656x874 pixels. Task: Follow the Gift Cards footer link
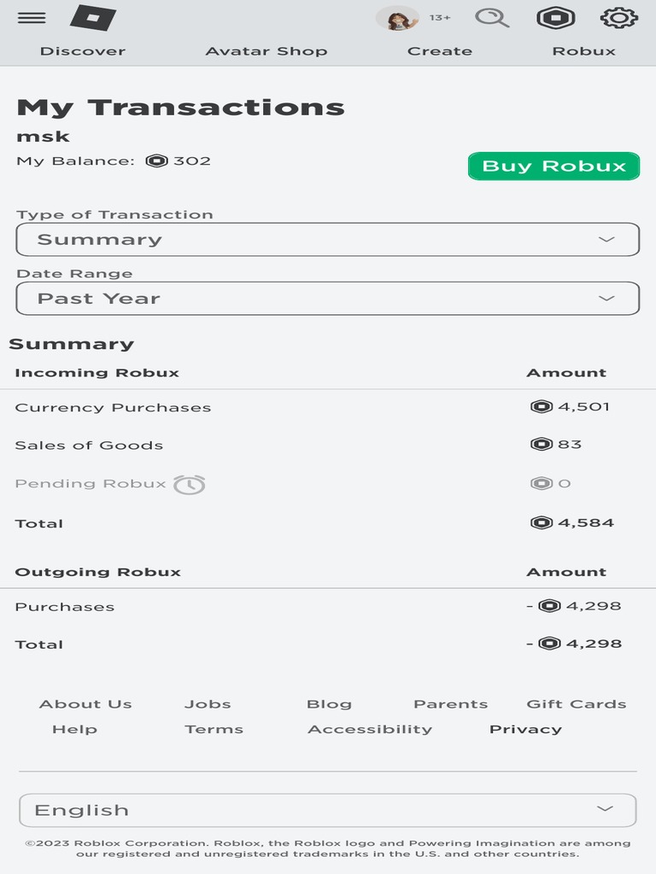coord(577,704)
